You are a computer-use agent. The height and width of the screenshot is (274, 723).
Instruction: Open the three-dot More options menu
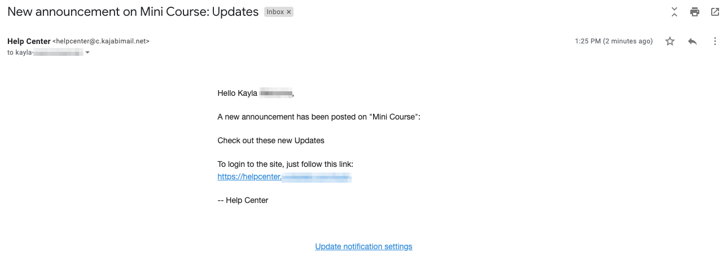[715, 41]
